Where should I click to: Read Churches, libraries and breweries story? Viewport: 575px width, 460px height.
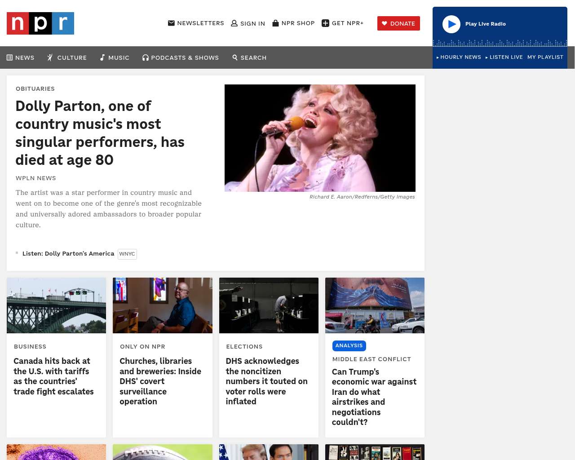click(160, 381)
